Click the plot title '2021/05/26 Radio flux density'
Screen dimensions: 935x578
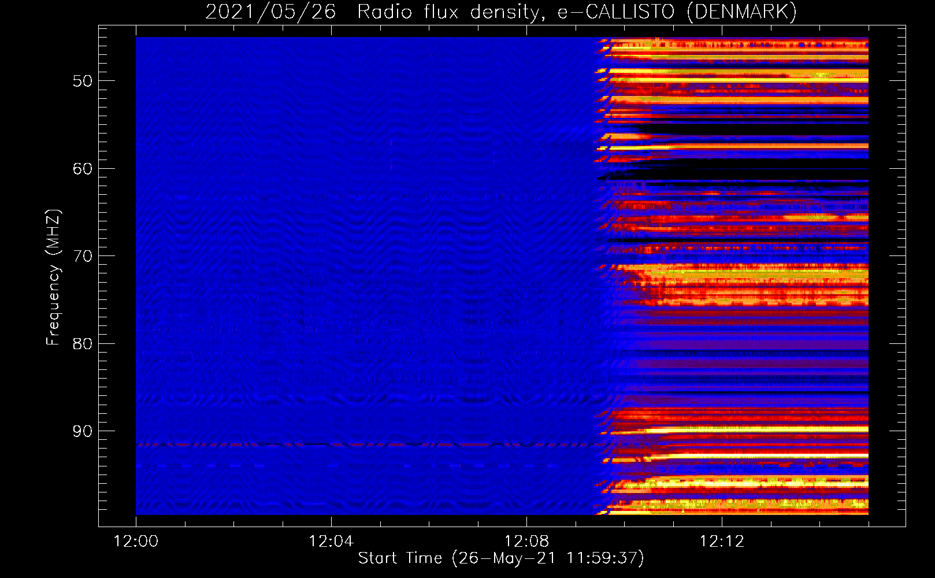[501, 12]
